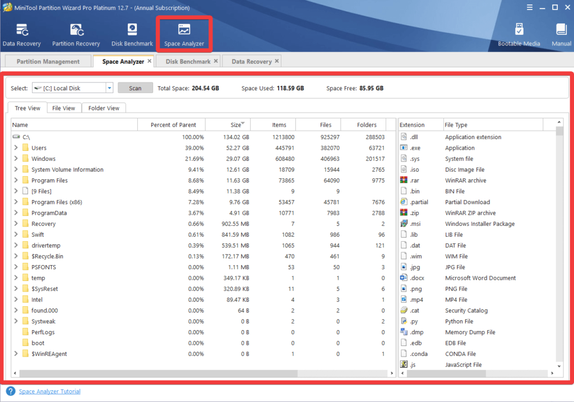Click the "Disc Image File" type text
Image resolution: width=574 pixels, height=402 pixels.
465,169
